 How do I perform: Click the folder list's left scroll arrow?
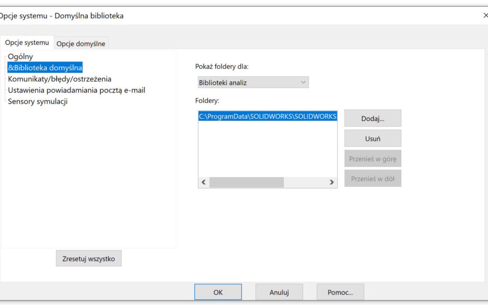click(203, 183)
